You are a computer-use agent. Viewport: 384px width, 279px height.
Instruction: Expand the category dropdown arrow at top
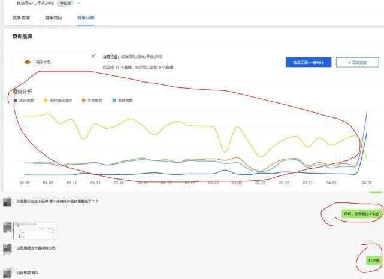pyautogui.click(x=79, y=3)
